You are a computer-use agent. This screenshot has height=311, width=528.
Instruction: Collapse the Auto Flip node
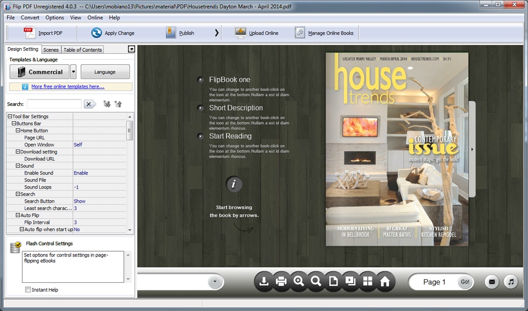click(x=18, y=215)
